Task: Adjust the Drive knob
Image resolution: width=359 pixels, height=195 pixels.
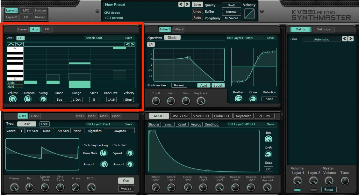Action: point(253,99)
